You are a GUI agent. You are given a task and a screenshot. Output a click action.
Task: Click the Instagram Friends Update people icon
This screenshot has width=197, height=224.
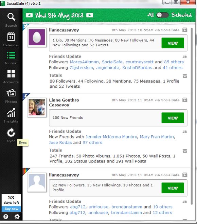[x=185, y=202]
